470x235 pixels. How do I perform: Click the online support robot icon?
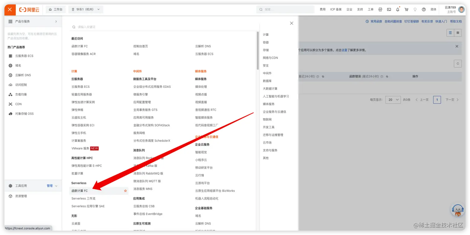coord(458,210)
